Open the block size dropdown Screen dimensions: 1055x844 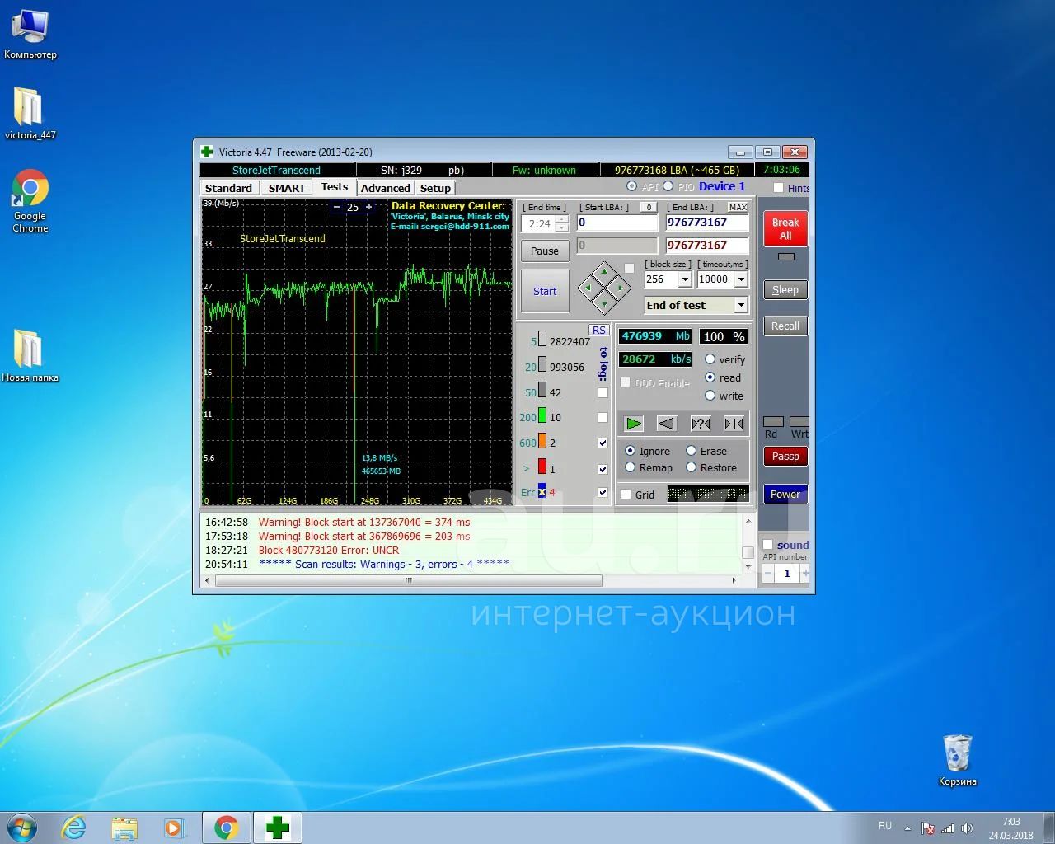[x=685, y=279]
